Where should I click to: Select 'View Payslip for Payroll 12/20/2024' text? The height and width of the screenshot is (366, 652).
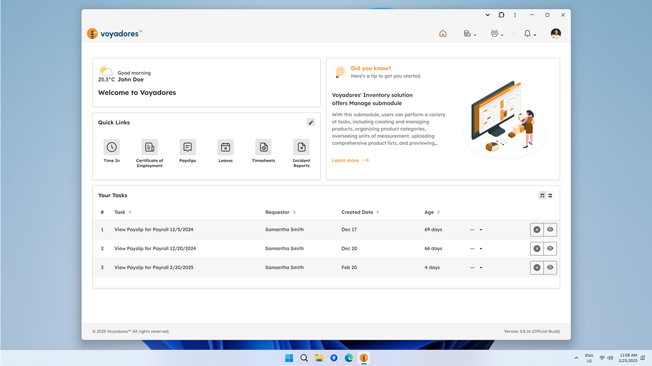pos(155,248)
